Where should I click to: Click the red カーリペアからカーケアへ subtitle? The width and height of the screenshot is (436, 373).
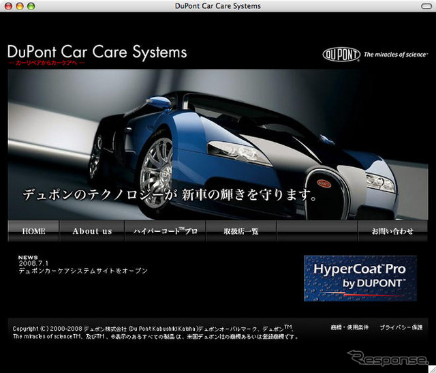pos(46,63)
